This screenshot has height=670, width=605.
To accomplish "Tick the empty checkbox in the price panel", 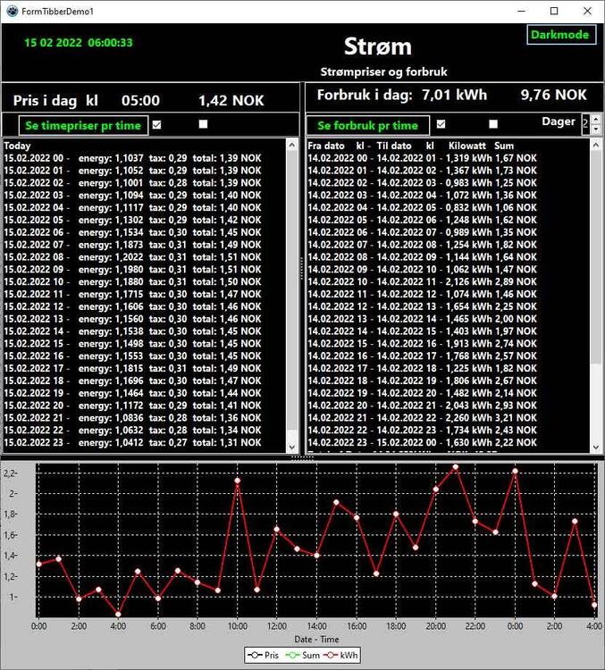I will point(203,125).
